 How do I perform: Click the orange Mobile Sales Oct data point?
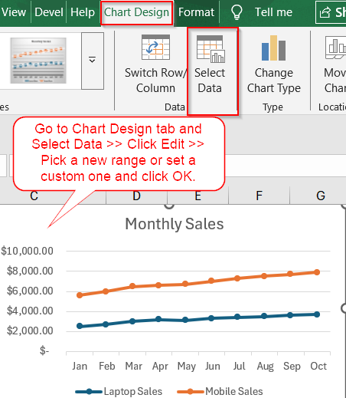tap(317, 272)
